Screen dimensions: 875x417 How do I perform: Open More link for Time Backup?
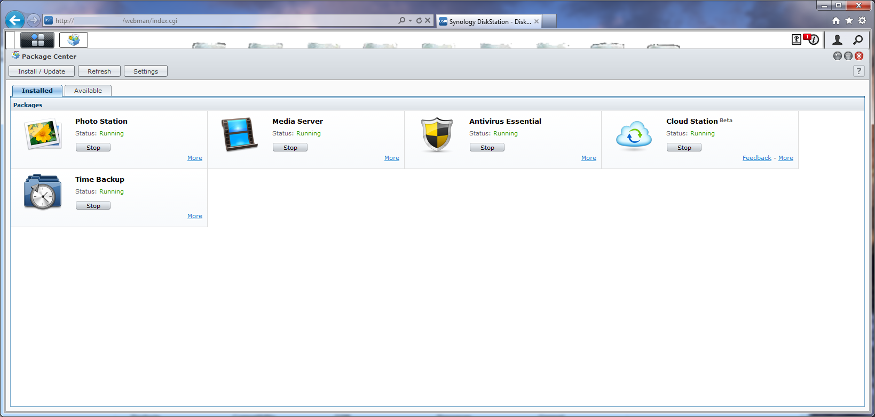click(195, 216)
